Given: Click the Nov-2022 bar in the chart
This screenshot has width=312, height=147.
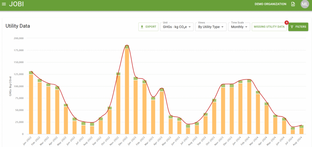Looking at the screenshot, I should point(118,103).
